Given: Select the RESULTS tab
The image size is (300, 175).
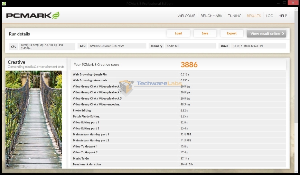Looking at the screenshot, I should pos(254,16).
